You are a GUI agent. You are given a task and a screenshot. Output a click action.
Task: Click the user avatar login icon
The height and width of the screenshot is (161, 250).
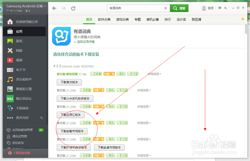(x=204, y=8)
